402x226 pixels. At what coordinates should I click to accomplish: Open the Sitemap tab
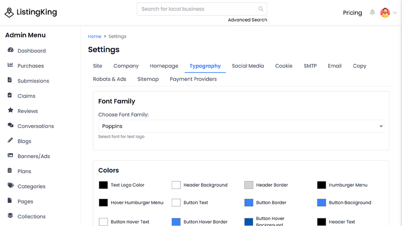[x=148, y=79]
